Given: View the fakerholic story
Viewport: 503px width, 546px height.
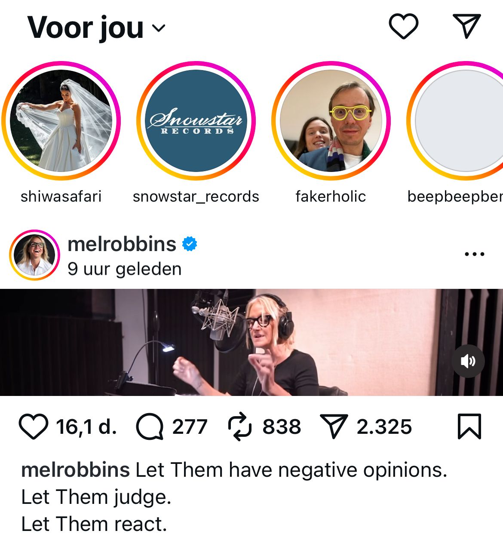Looking at the screenshot, I should pyautogui.click(x=331, y=121).
